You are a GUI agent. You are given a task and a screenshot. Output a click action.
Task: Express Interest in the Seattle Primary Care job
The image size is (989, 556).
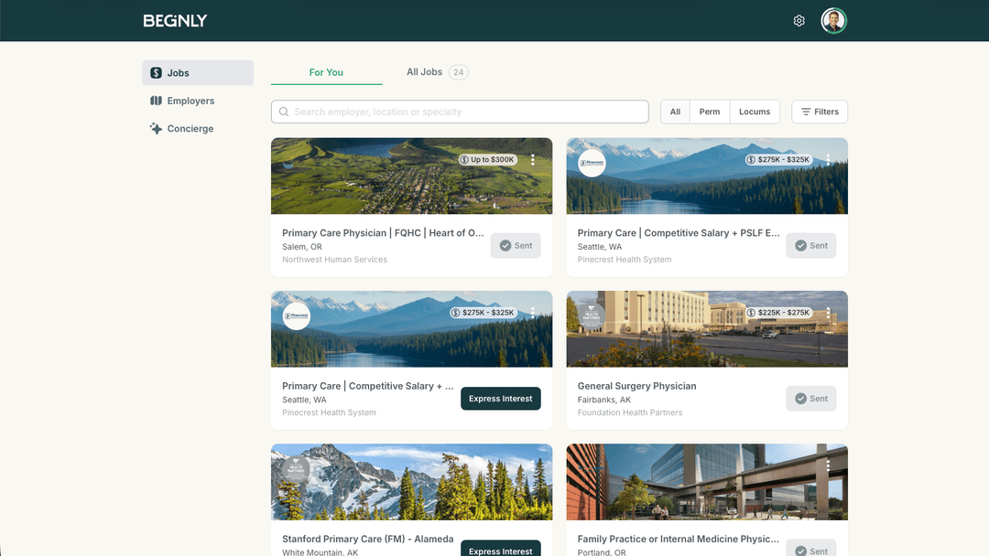coord(500,398)
